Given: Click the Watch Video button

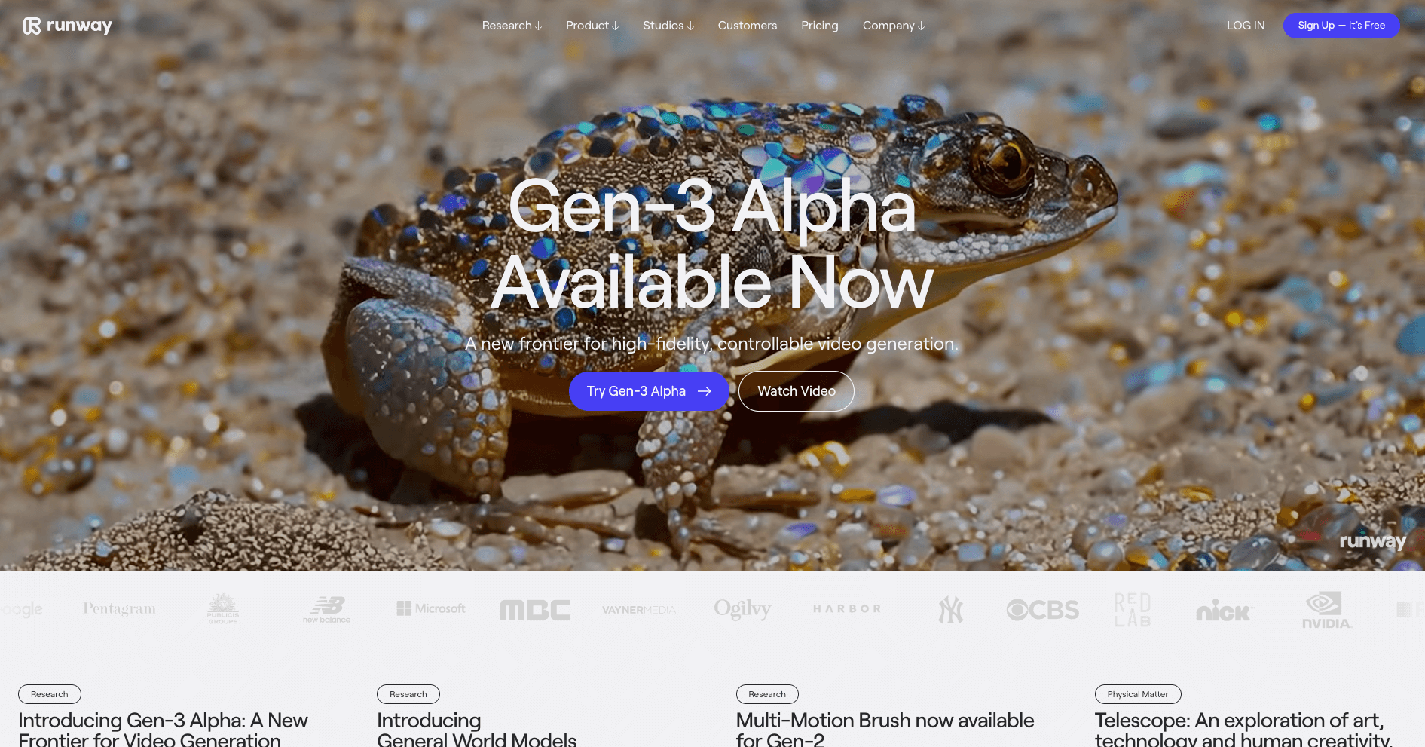Looking at the screenshot, I should (x=797, y=391).
